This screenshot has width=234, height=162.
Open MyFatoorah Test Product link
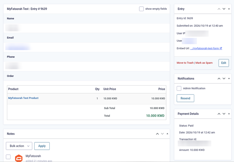(x=23, y=98)
